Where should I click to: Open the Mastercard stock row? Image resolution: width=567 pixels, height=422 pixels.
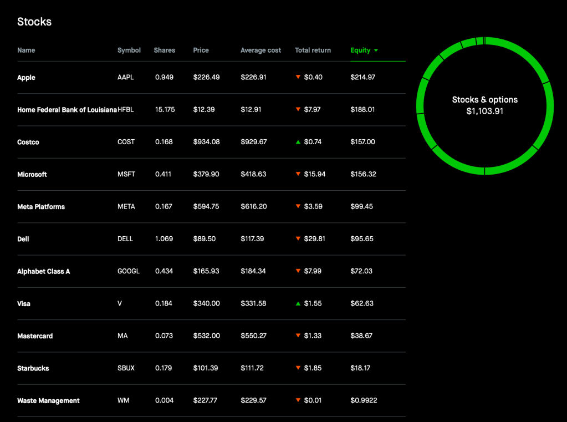pos(35,336)
